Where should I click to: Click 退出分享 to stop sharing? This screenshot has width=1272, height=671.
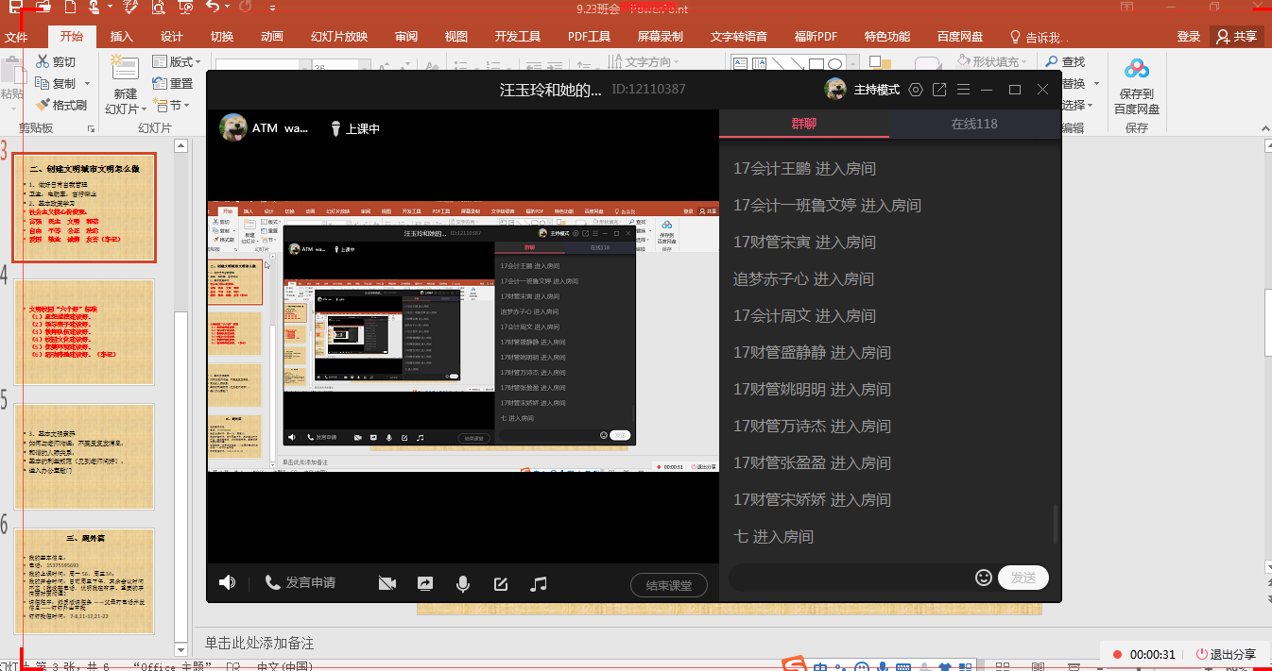pos(1226,654)
